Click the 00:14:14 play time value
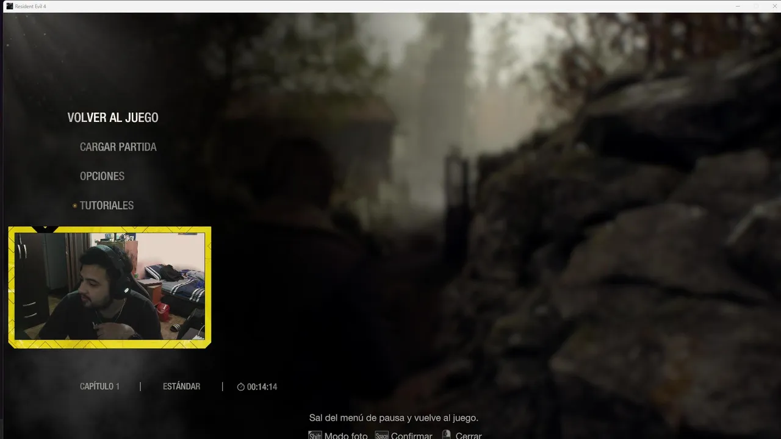The height and width of the screenshot is (439, 781). 262,387
